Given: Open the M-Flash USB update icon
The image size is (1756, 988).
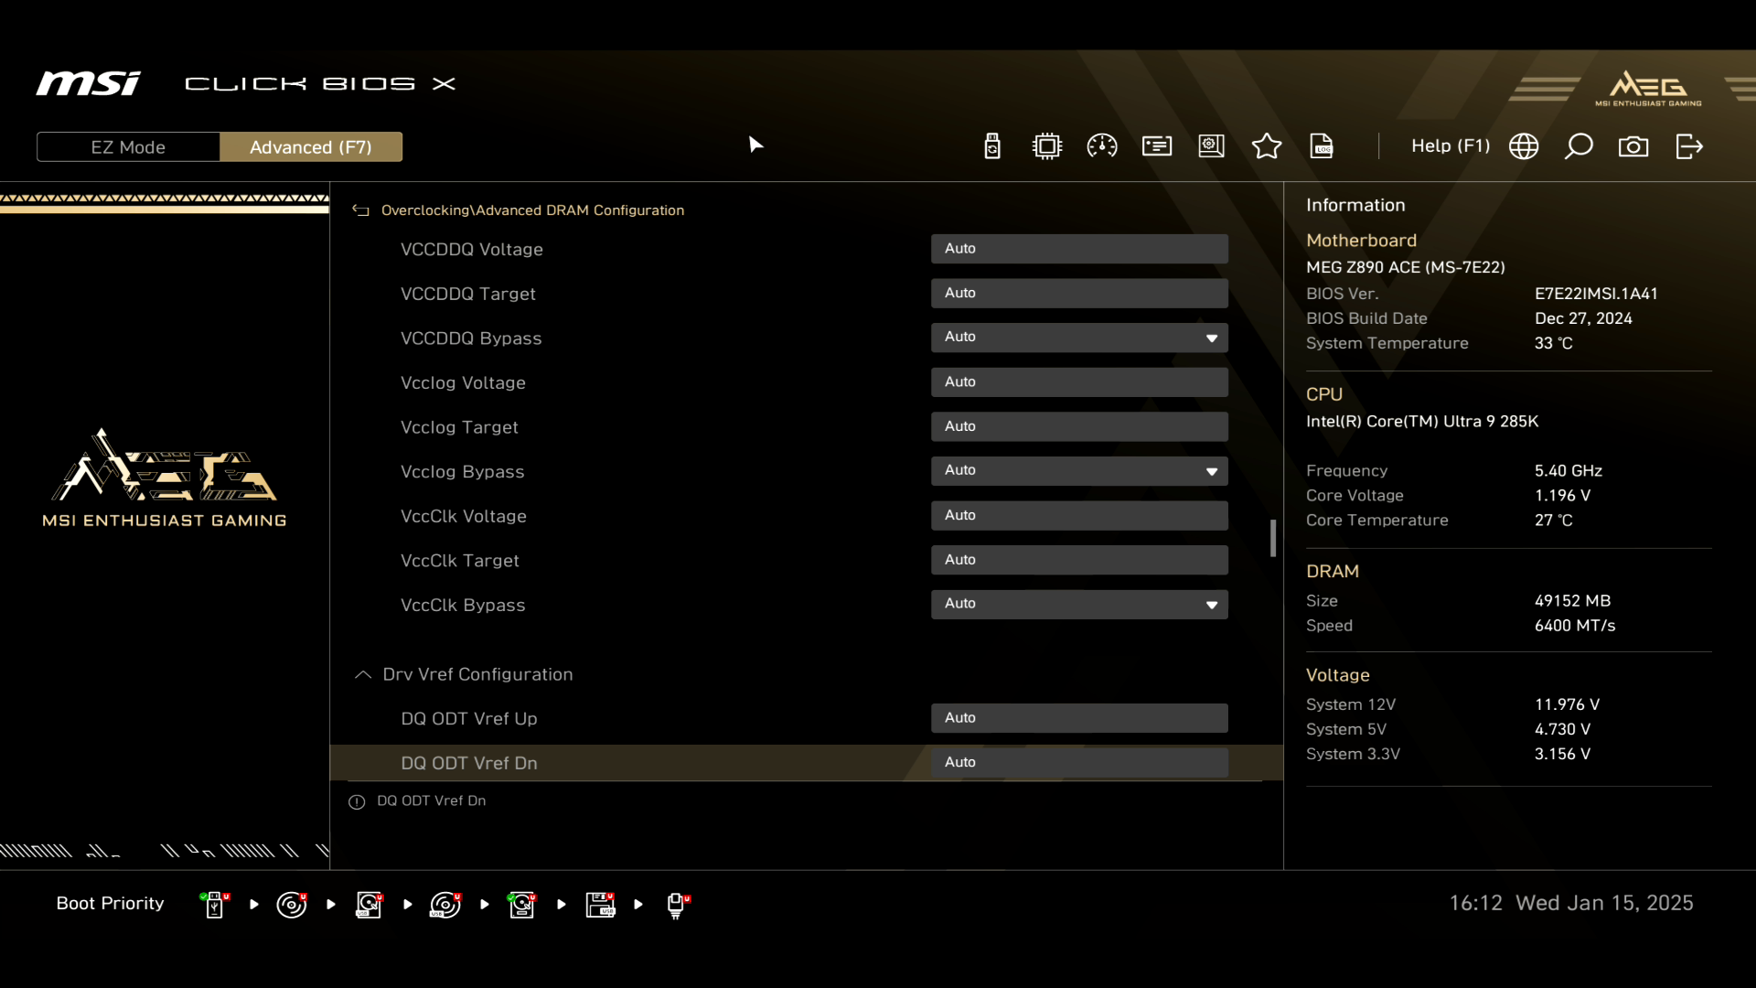Looking at the screenshot, I should point(992,146).
